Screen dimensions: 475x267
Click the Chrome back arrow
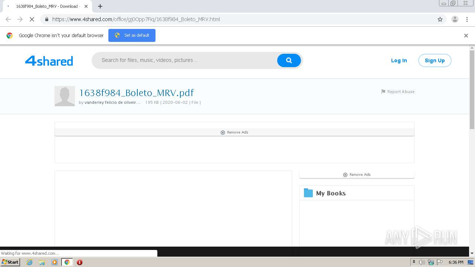[8, 19]
